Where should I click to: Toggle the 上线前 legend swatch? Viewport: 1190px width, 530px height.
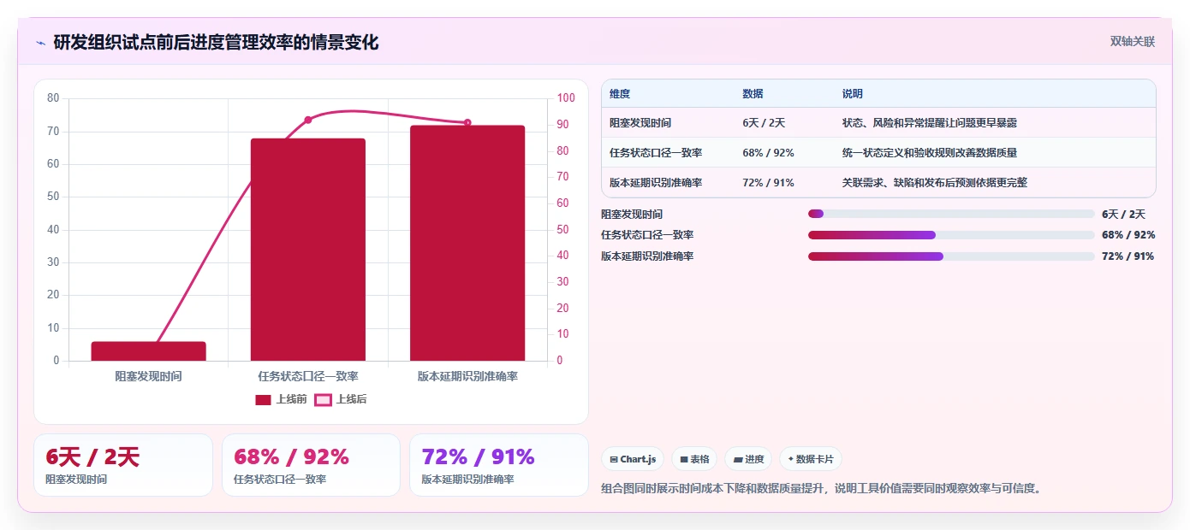(263, 399)
